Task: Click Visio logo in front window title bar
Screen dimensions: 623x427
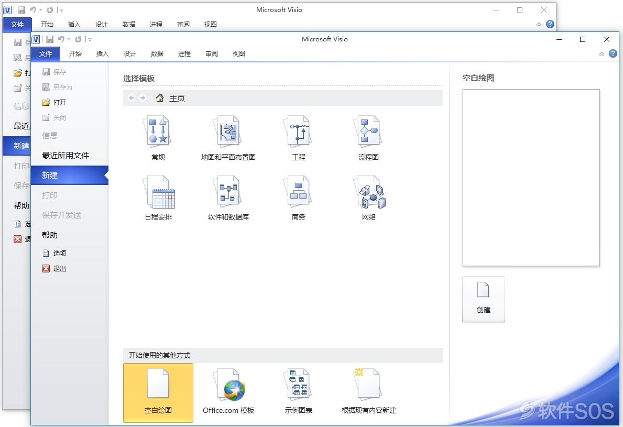Action: (36, 39)
